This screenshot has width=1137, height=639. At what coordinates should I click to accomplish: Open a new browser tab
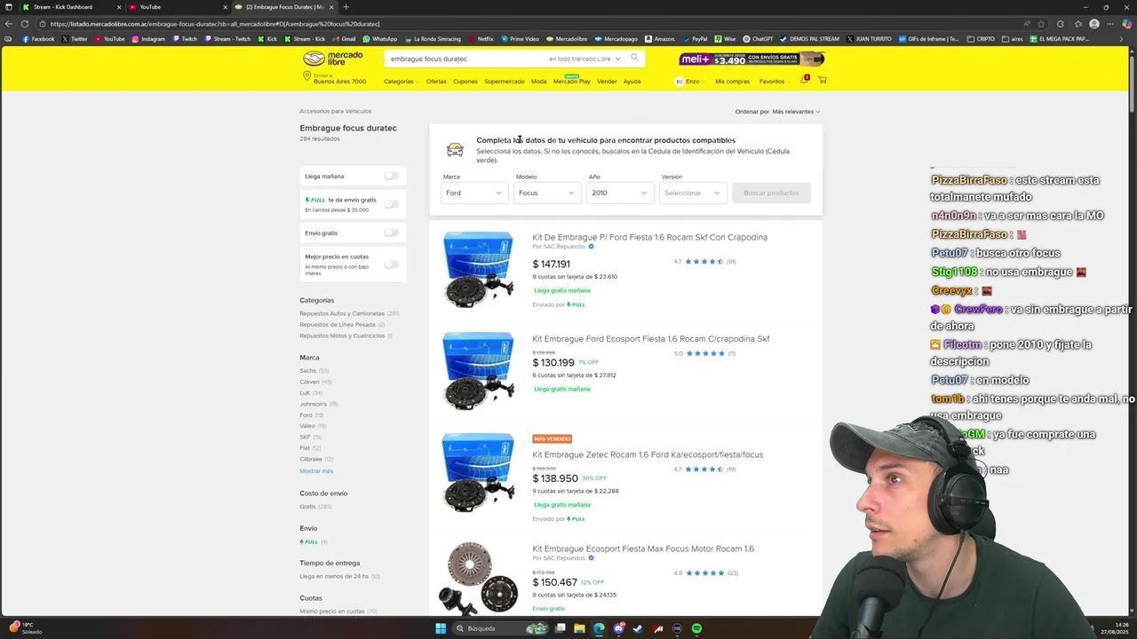click(346, 7)
